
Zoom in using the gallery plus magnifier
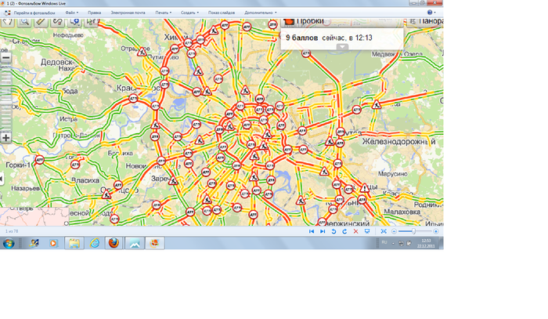(436, 231)
